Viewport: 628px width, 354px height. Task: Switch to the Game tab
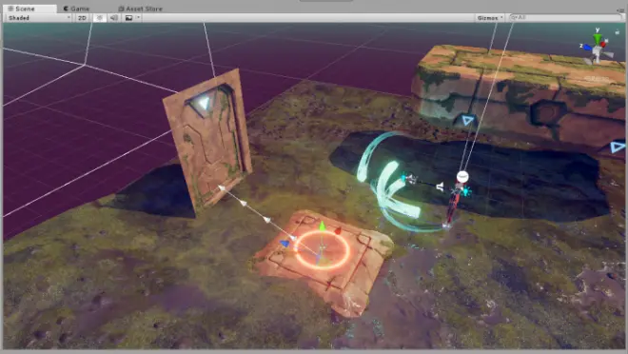pyautogui.click(x=76, y=9)
